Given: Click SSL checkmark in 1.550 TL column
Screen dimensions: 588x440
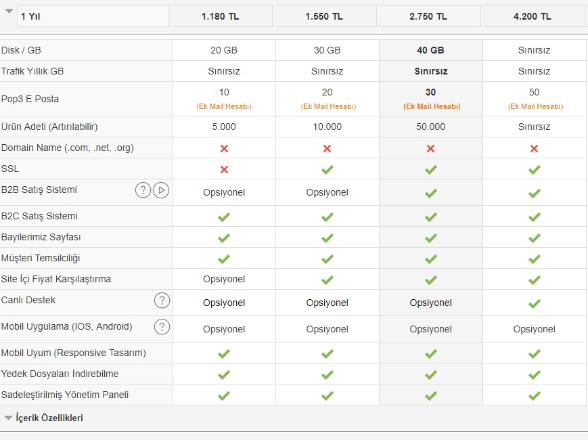Looking at the screenshot, I should (x=327, y=169).
